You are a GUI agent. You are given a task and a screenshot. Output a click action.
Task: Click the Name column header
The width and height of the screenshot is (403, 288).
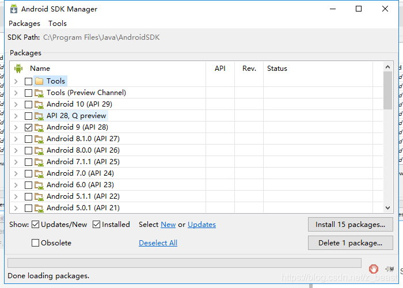pyautogui.click(x=108, y=69)
